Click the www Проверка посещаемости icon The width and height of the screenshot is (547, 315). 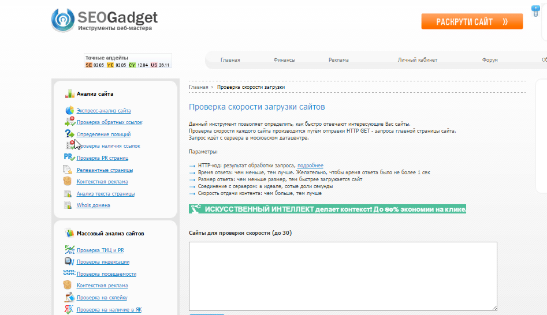click(x=69, y=273)
